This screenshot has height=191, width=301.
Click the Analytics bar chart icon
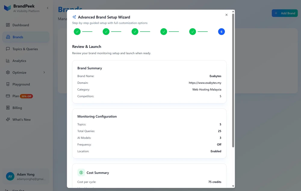(8, 60)
